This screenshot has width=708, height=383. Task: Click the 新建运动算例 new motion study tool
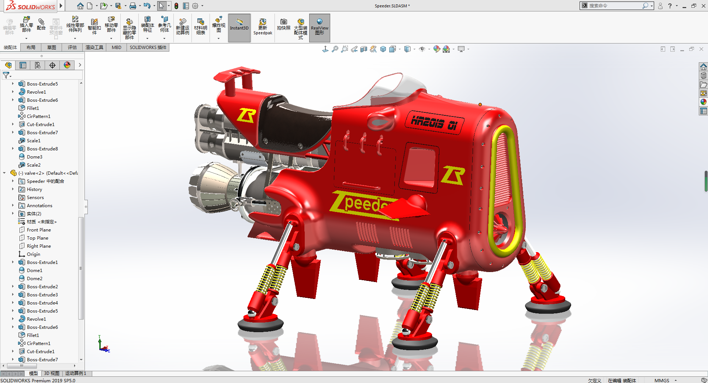coord(183,27)
